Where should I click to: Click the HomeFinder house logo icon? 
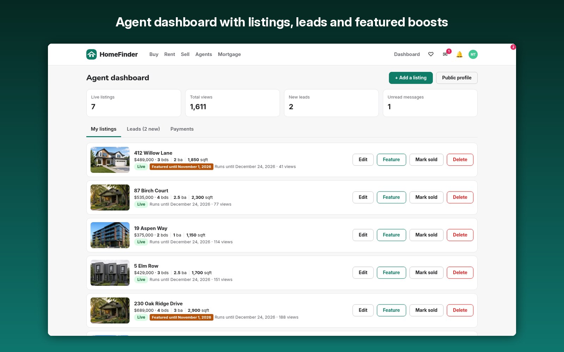click(92, 54)
